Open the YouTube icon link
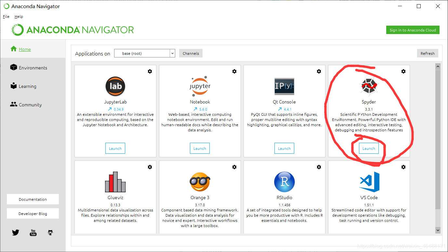Viewport: 448px width, 252px height. click(33, 233)
